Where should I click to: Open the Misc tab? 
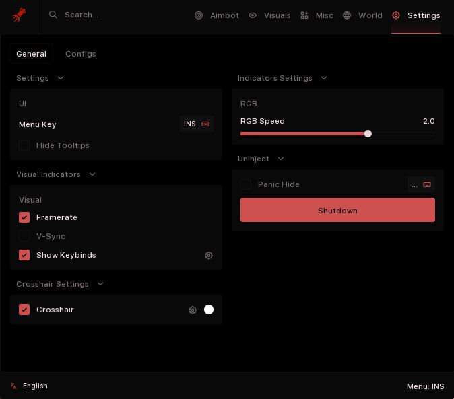[317, 15]
